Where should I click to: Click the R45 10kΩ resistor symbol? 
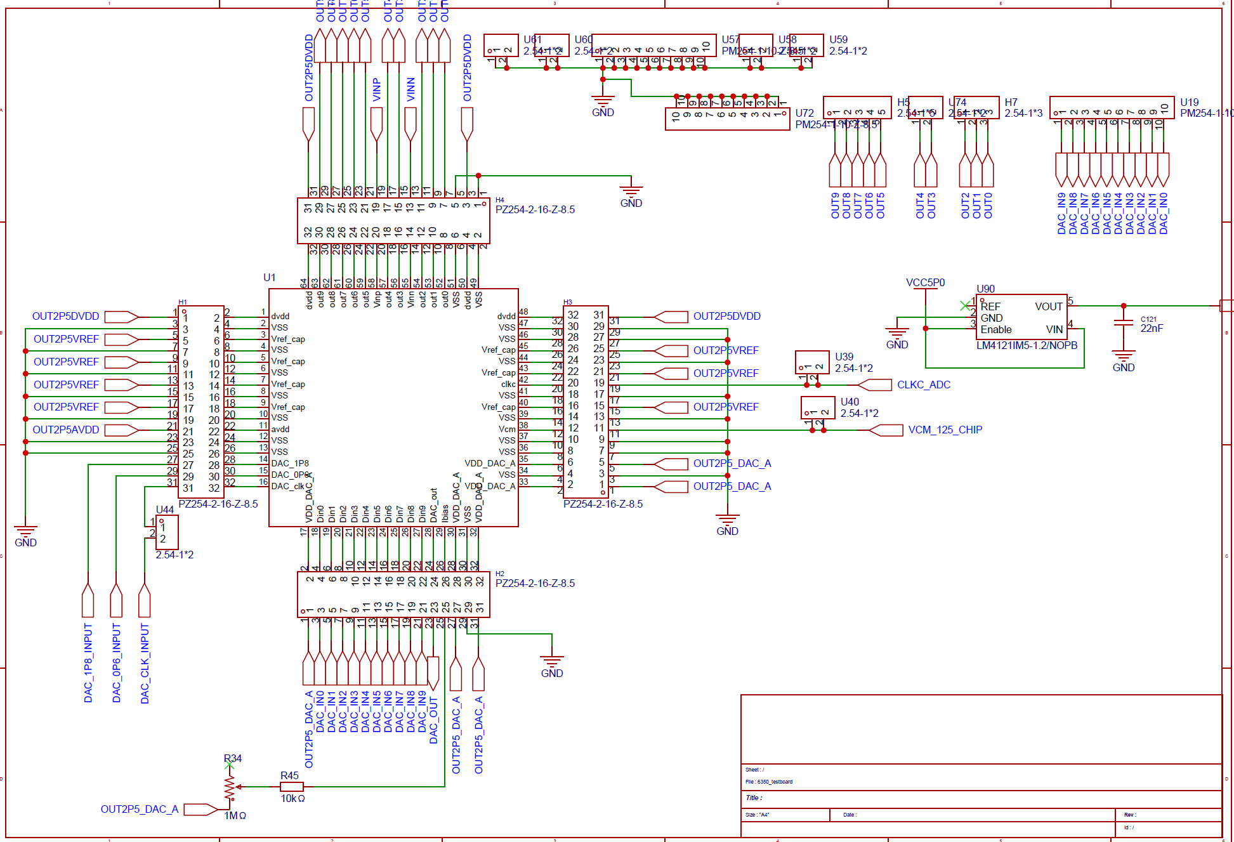click(292, 787)
